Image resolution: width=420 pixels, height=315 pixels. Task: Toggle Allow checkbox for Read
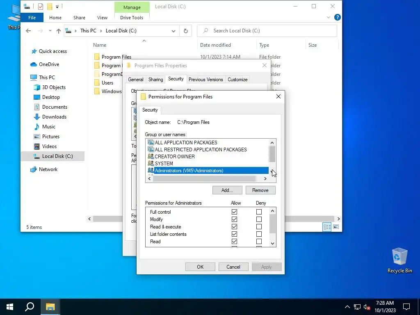[234, 242]
